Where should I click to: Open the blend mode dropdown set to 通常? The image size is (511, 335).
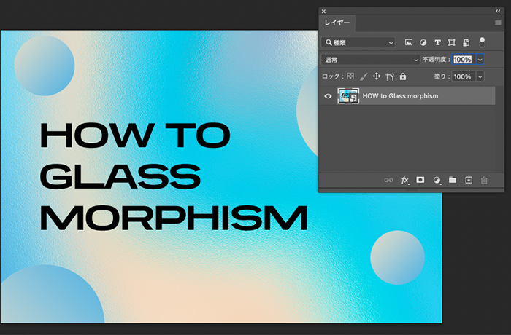[370, 60]
